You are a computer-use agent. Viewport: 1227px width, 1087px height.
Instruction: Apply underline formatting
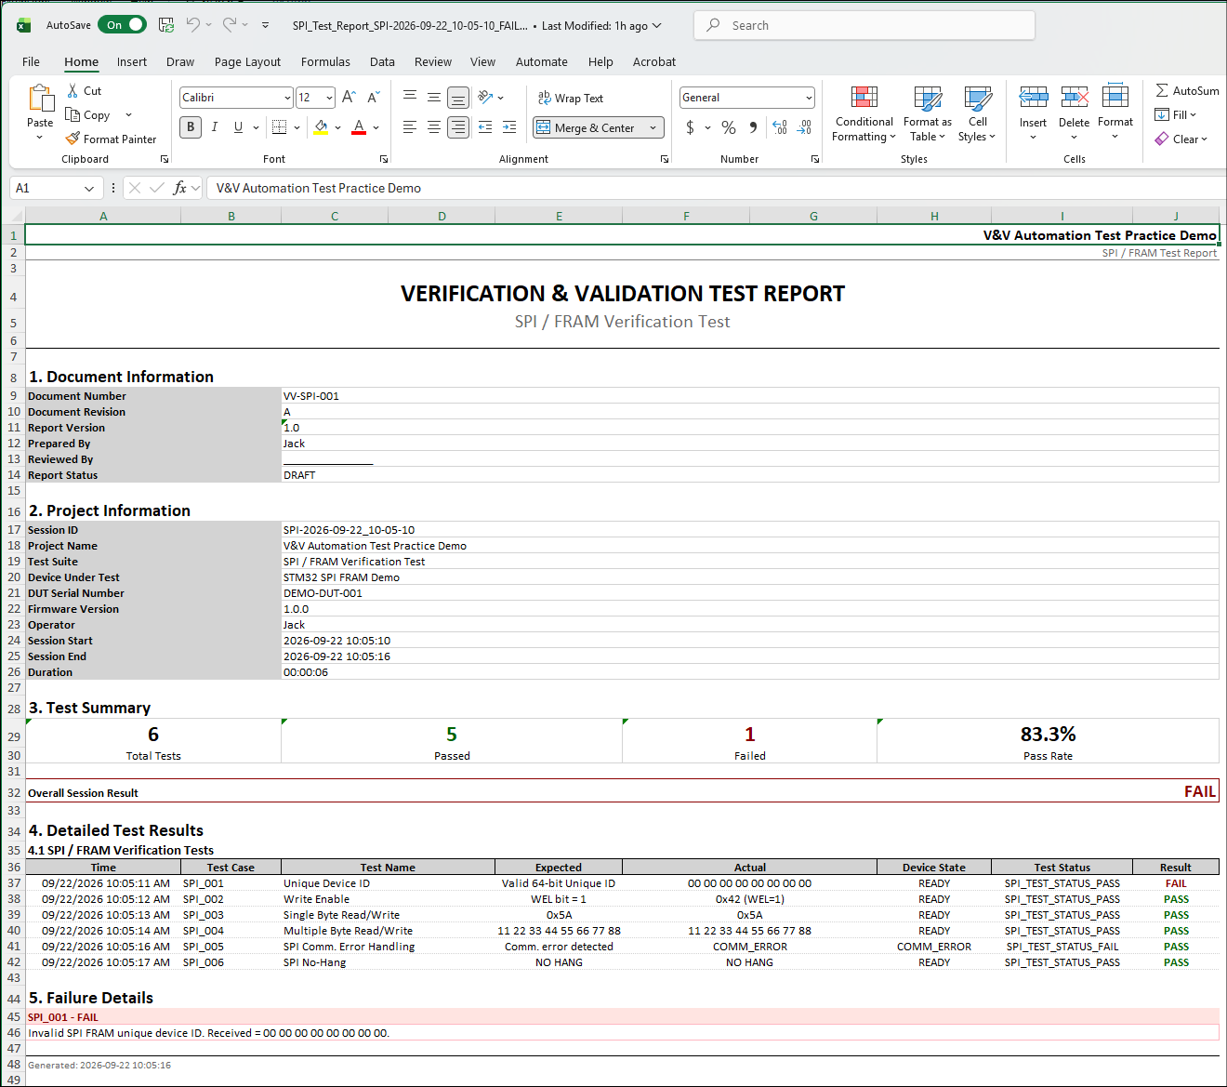click(x=238, y=127)
